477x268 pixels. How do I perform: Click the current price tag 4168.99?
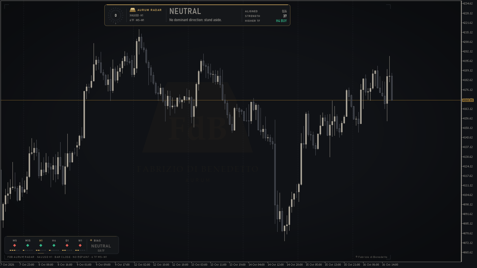[x=468, y=100]
